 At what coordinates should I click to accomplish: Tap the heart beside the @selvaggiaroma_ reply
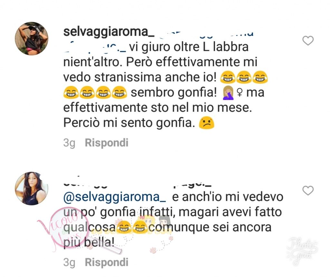pyautogui.click(x=308, y=190)
